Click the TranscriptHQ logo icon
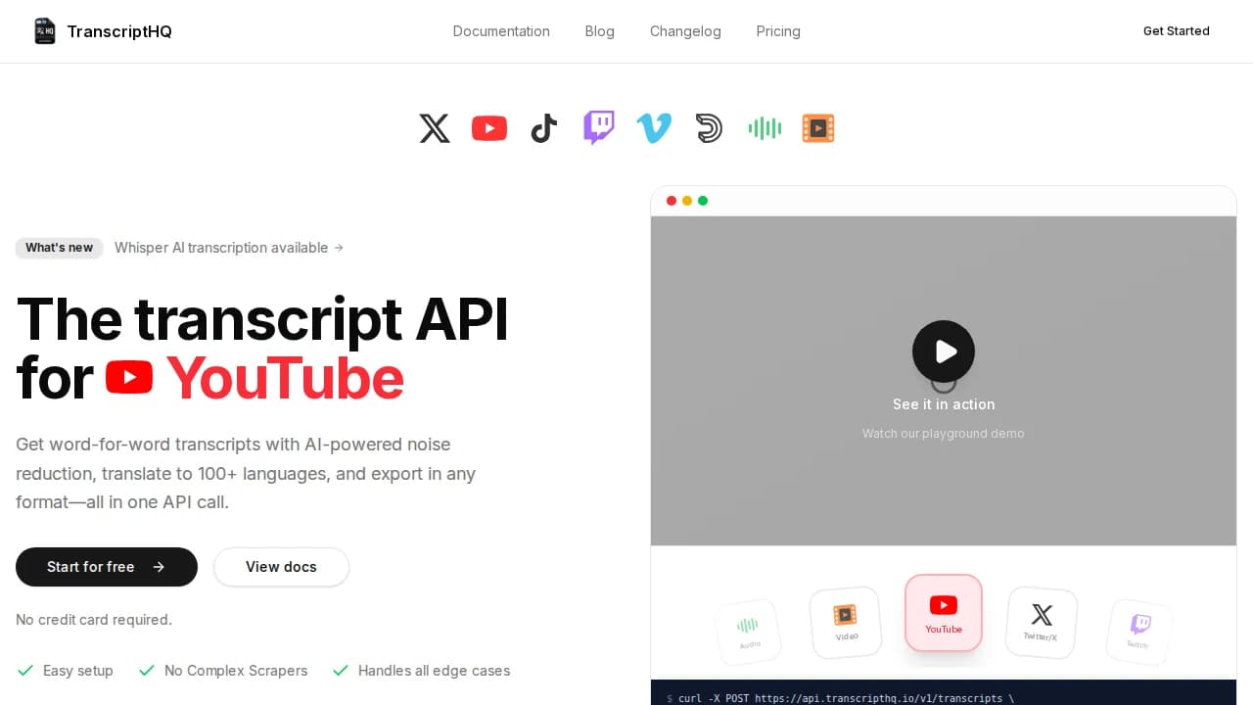The width and height of the screenshot is (1253, 705). (x=45, y=30)
